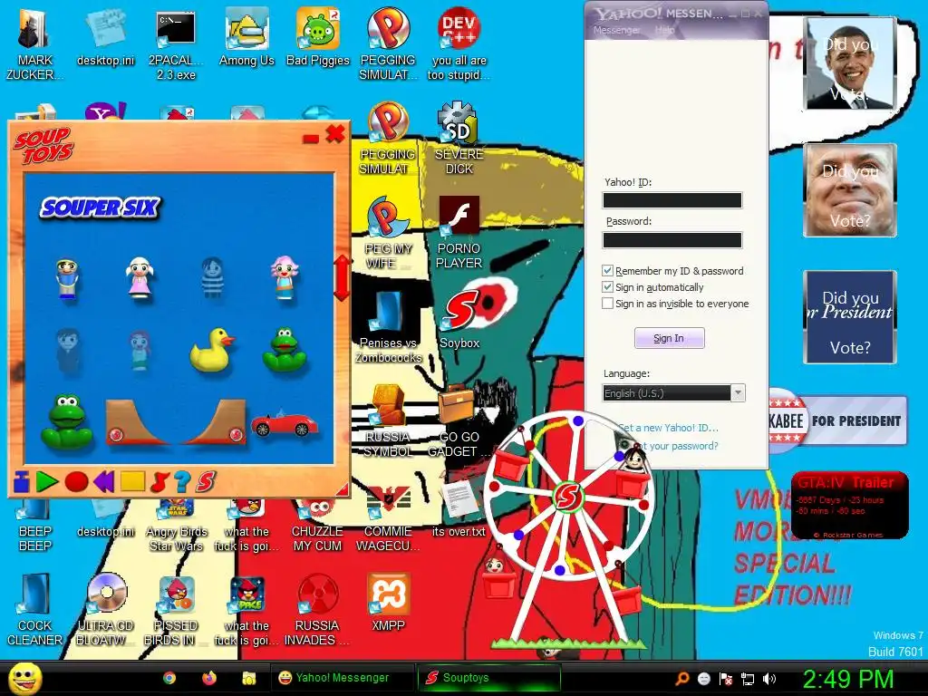
Task: Switch to Souptoys taskbar button
Action: (488, 678)
